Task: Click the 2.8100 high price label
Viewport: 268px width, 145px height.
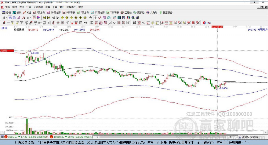Action: 35,53
